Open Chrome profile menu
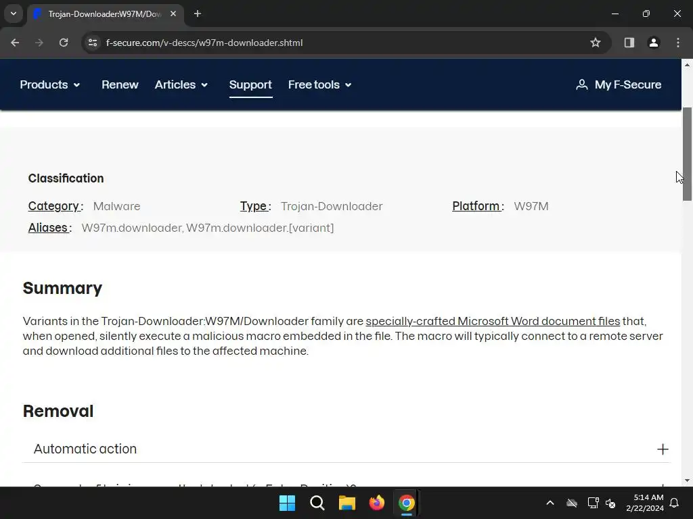 (654, 43)
